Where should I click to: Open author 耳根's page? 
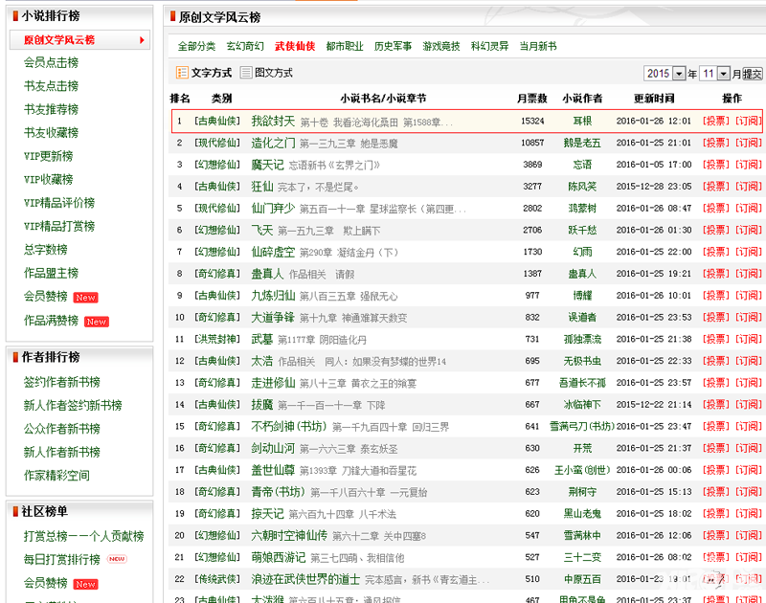pyautogui.click(x=582, y=122)
